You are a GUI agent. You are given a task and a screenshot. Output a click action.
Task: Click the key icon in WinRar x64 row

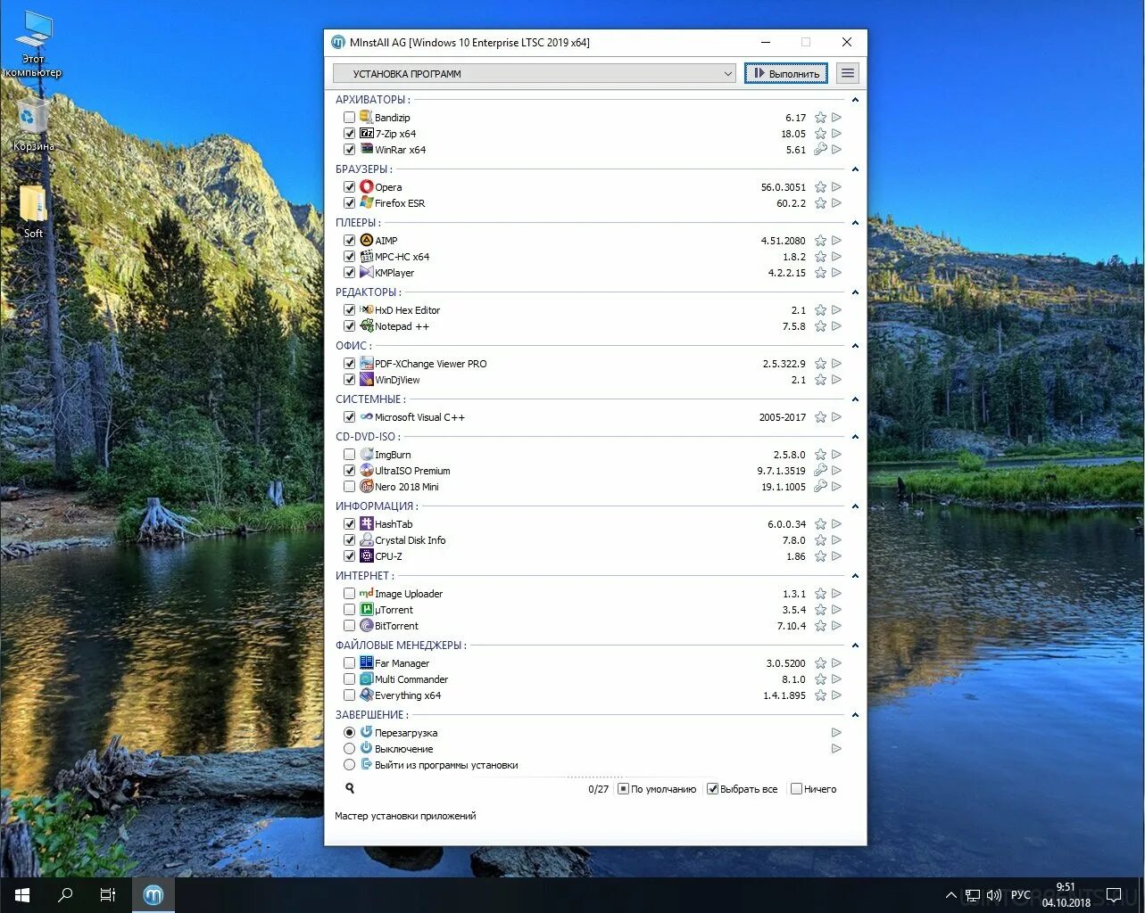point(820,150)
